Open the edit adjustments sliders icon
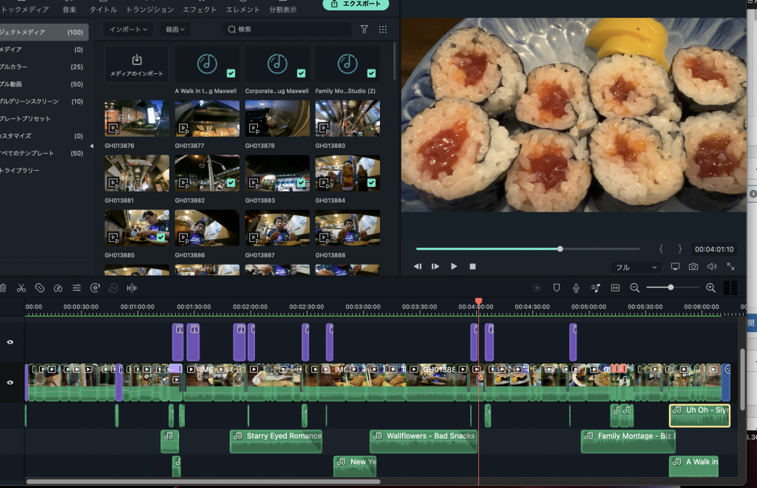 76,288
